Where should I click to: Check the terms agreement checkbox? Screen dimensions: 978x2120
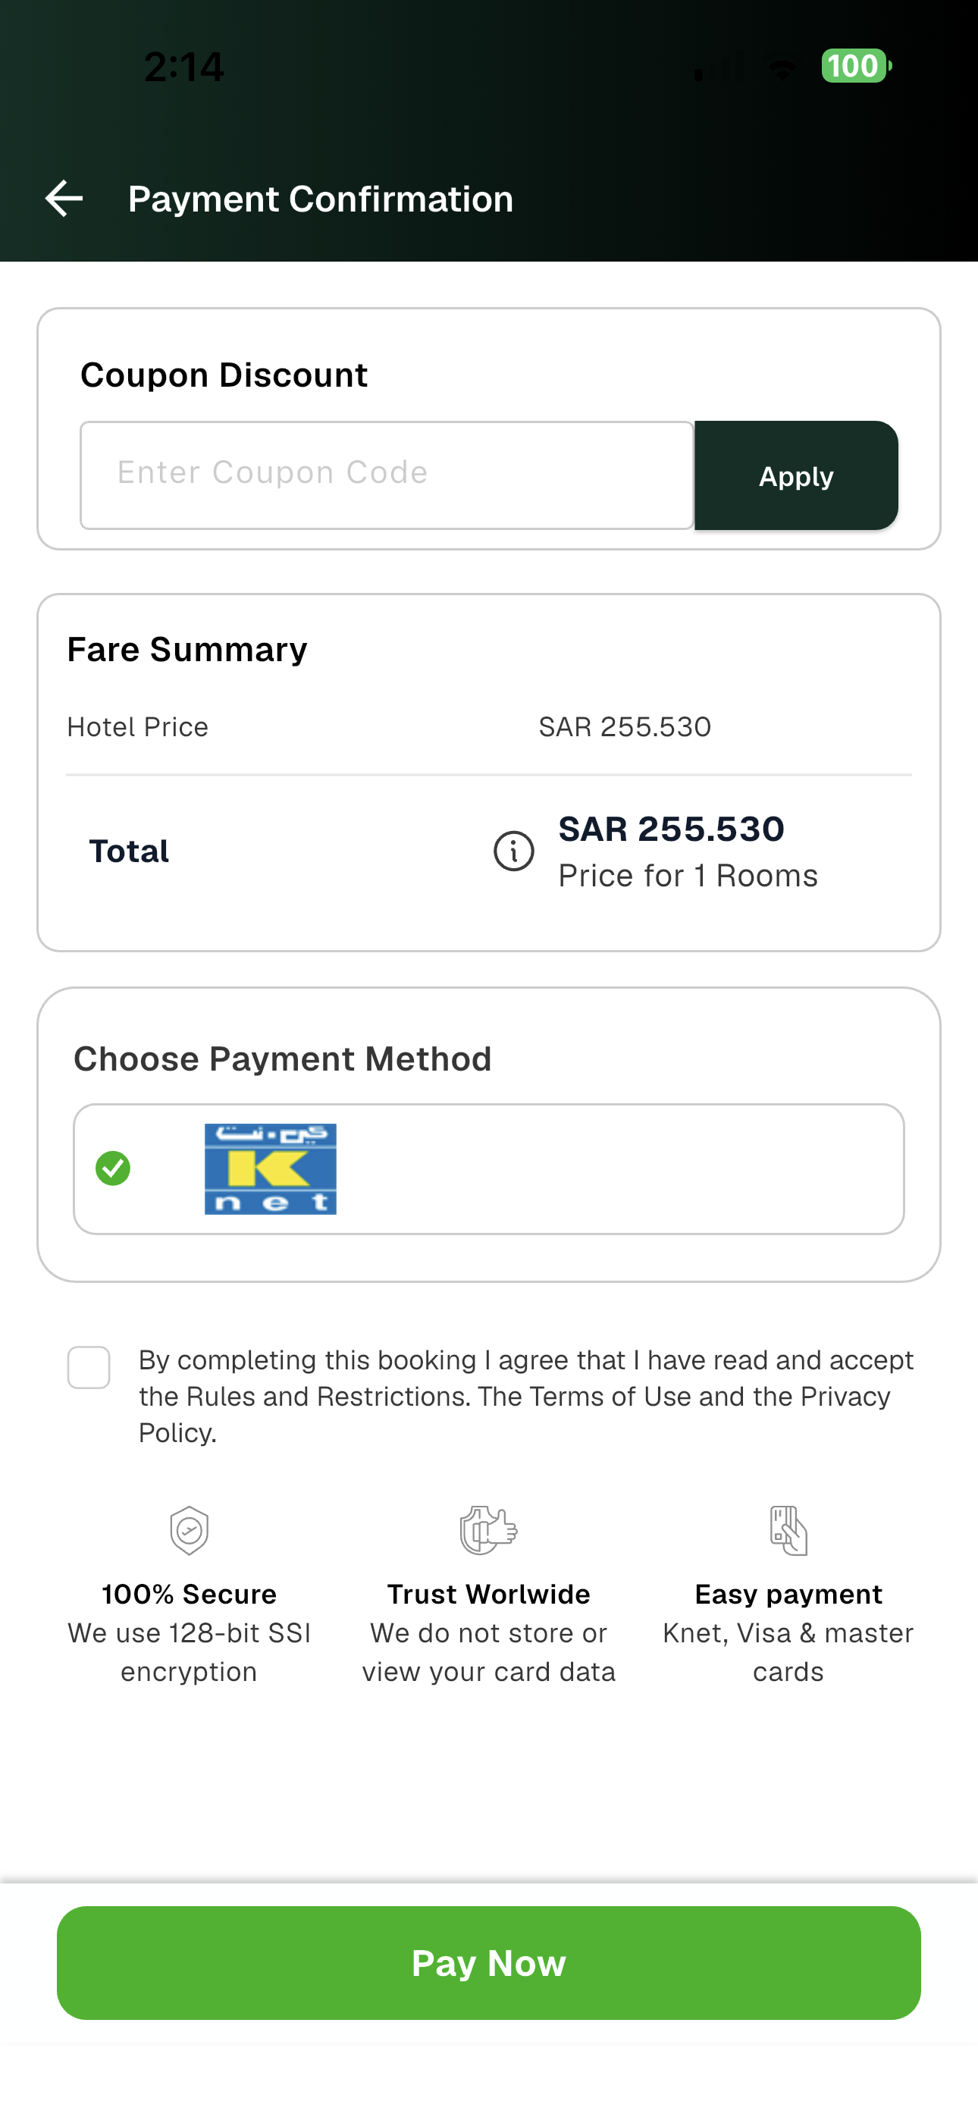pyautogui.click(x=89, y=1368)
